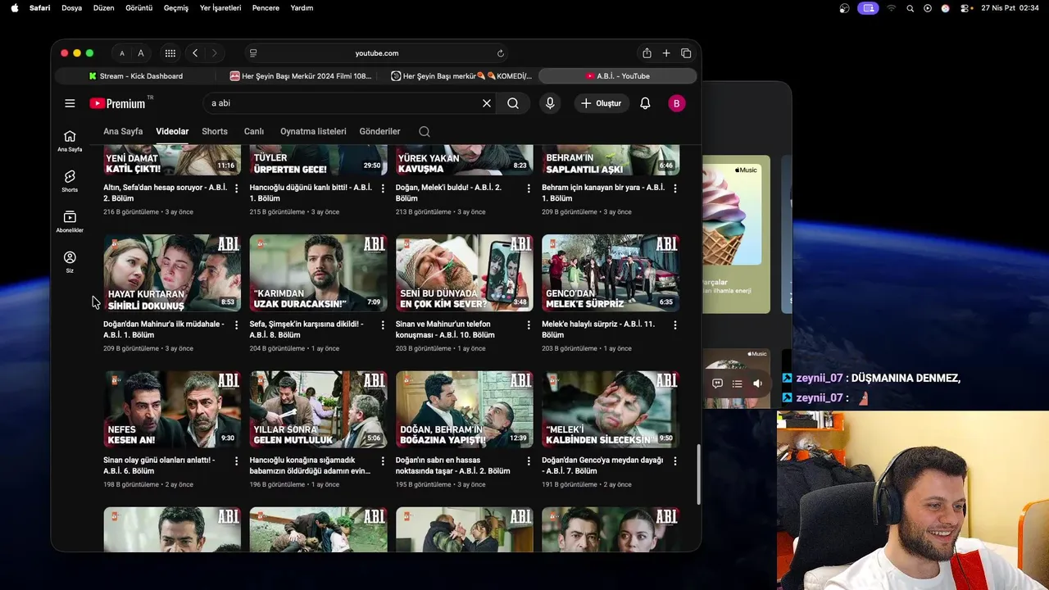Viewport: 1049px width, 590px height.
Task: Open options for Sefa, Şimşek'in karşısına dikildi
Action: 383,325
